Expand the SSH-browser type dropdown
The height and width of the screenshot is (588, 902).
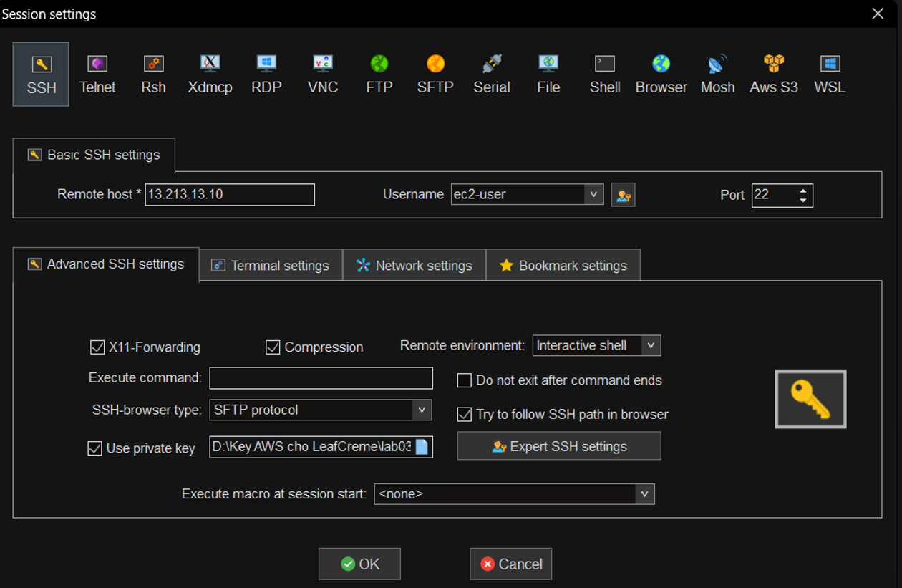(x=422, y=410)
